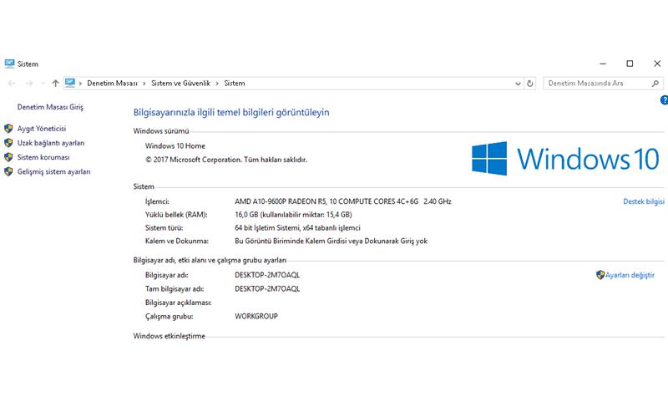The image size is (668, 402).
Task: Click the Forward navigation arrow
Action: click(28, 84)
